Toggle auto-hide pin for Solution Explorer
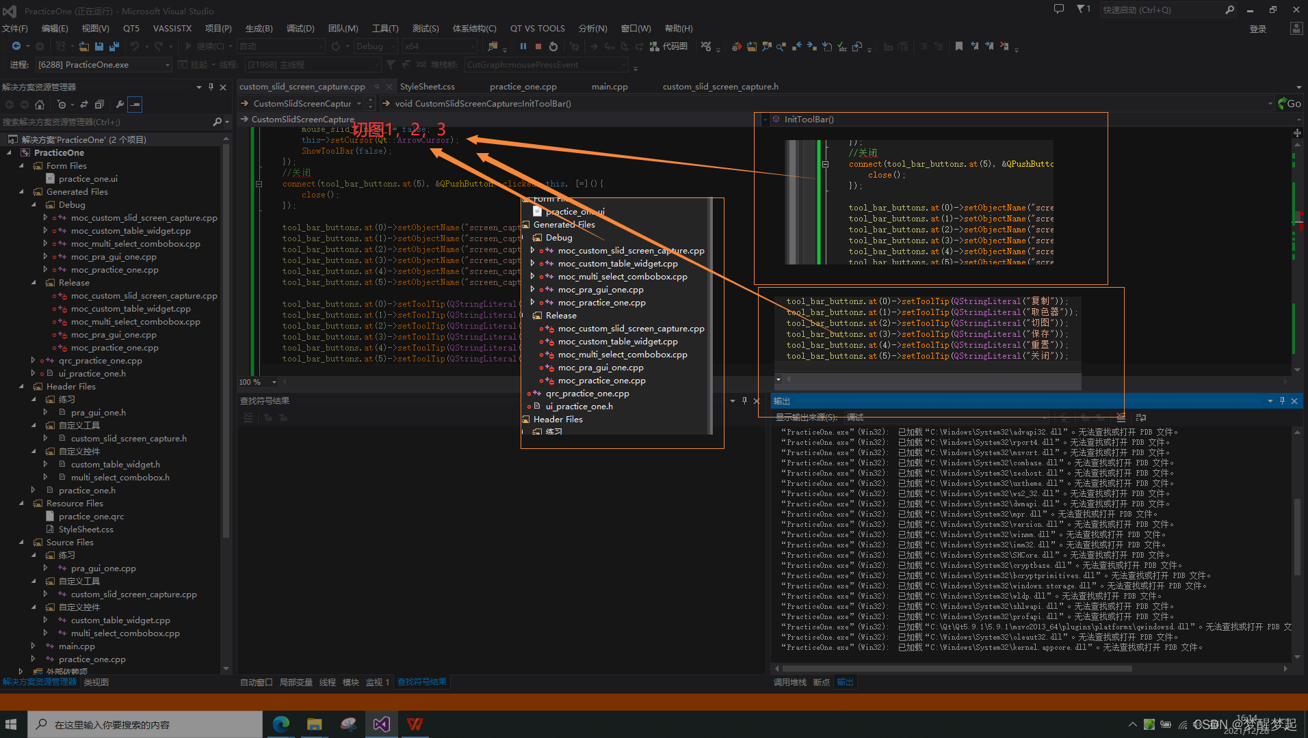Viewport: 1308px width, 738px height. [211, 87]
